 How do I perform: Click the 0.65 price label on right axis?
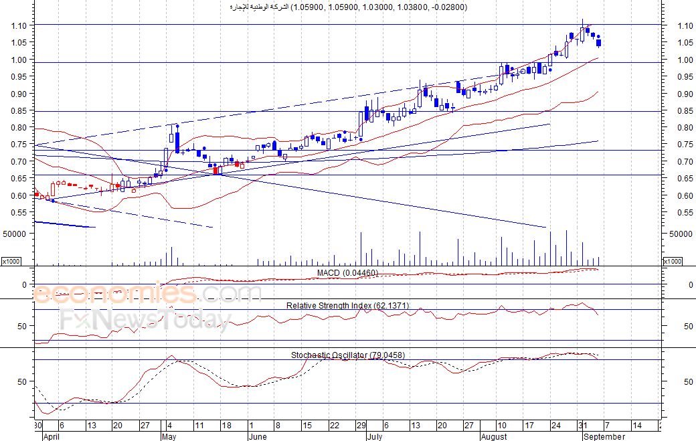(x=685, y=179)
